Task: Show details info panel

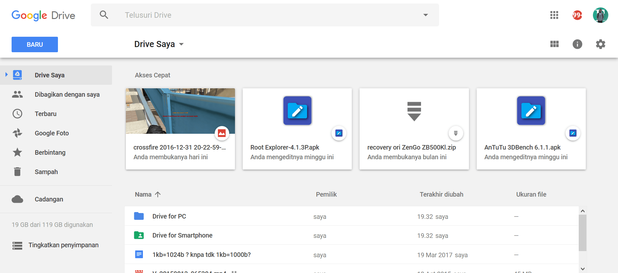Action: click(x=577, y=44)
